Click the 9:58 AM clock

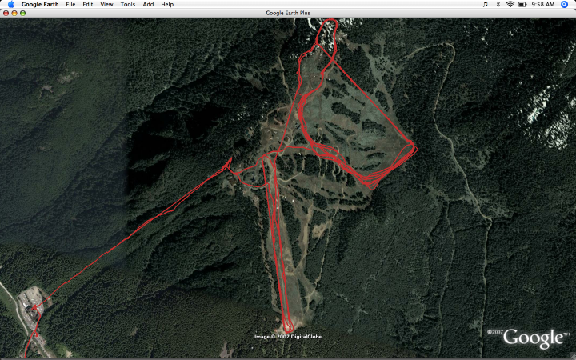(x=542, y=5)
